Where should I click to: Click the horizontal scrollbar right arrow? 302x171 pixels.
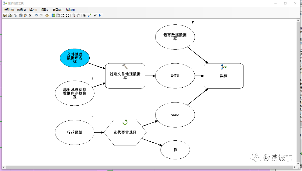pos(295,167)
